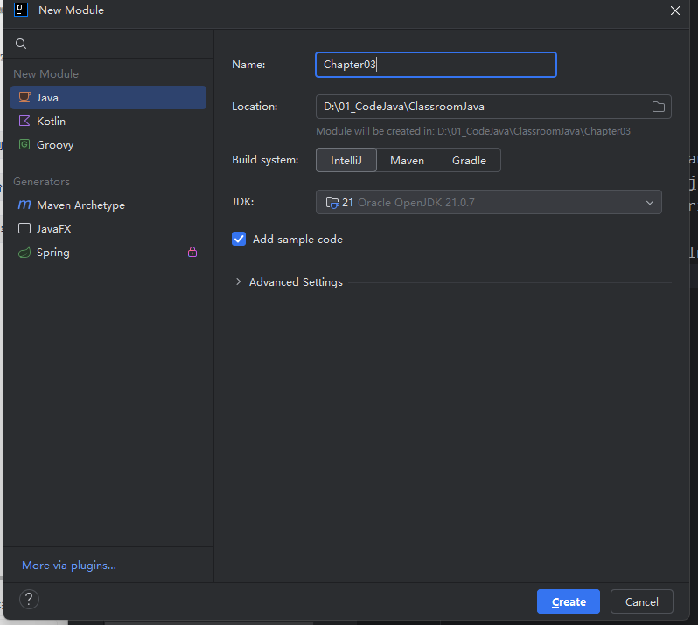Screen dimensions: 698x625
Task: Click the Spring leaf icon
Action: (24, 253)
